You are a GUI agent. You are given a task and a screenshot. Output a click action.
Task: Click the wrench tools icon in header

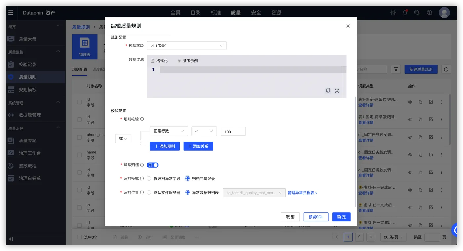coord(417,13)
